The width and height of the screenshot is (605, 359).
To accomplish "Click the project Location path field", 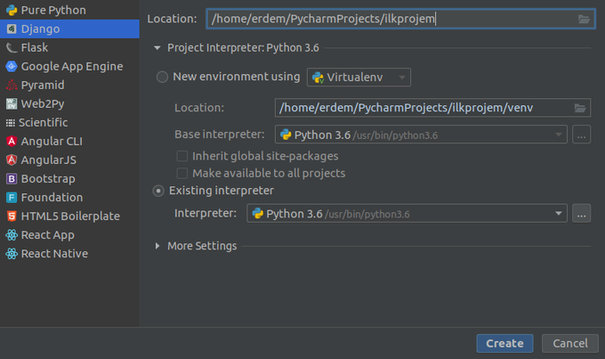I will tap(401, 19).
